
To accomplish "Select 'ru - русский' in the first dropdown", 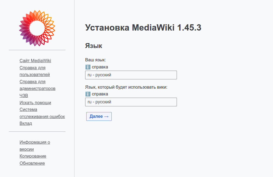I will point(131,75).
